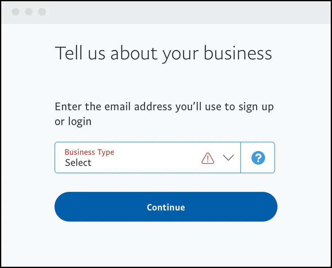
Task: Click the rightmost gray window dot
Action: [42, 12]
